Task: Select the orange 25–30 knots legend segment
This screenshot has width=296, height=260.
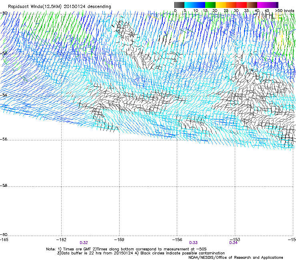Action: pyautogui.click(x=231, y=5)
